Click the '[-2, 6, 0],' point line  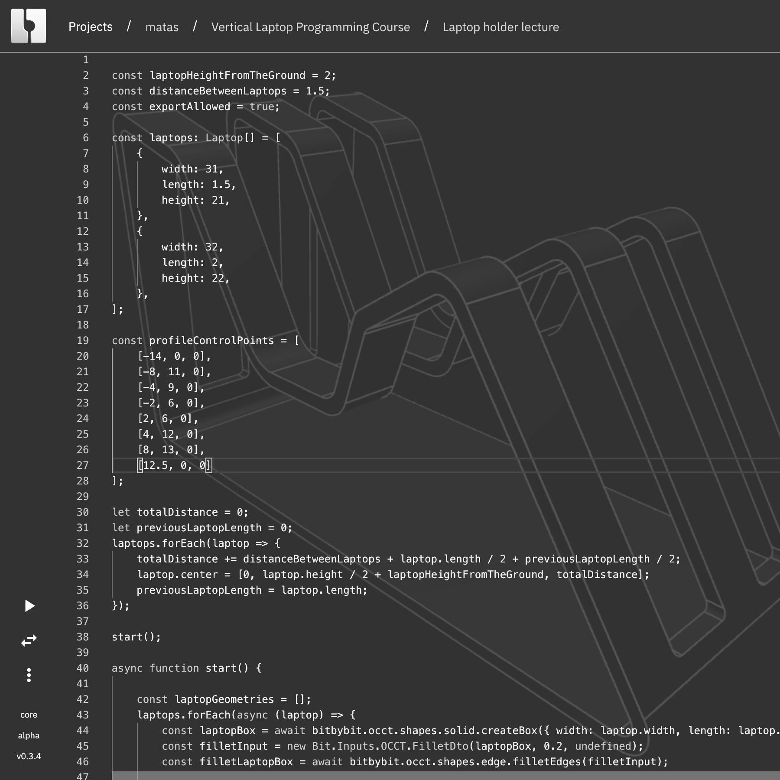click(171, 403)
